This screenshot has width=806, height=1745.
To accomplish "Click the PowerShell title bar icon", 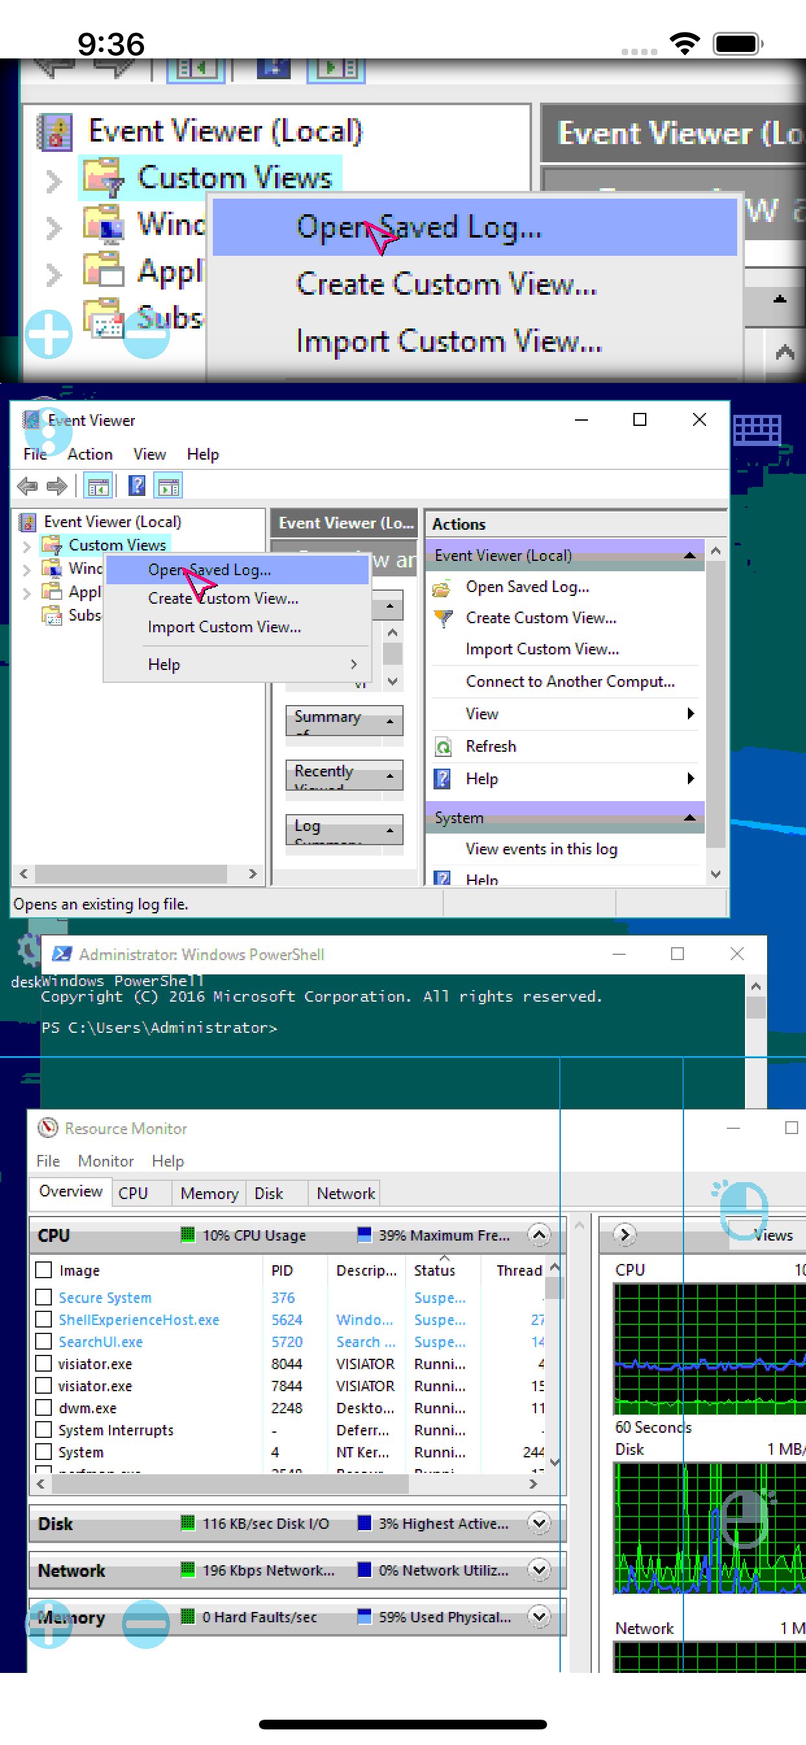I will coord(62,954).
